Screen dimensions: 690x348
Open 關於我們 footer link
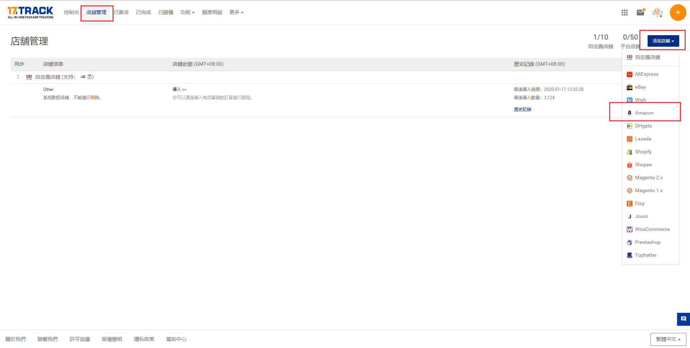(15, 339)
